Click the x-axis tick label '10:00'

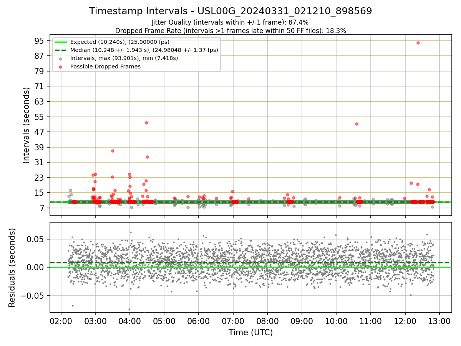336,322
